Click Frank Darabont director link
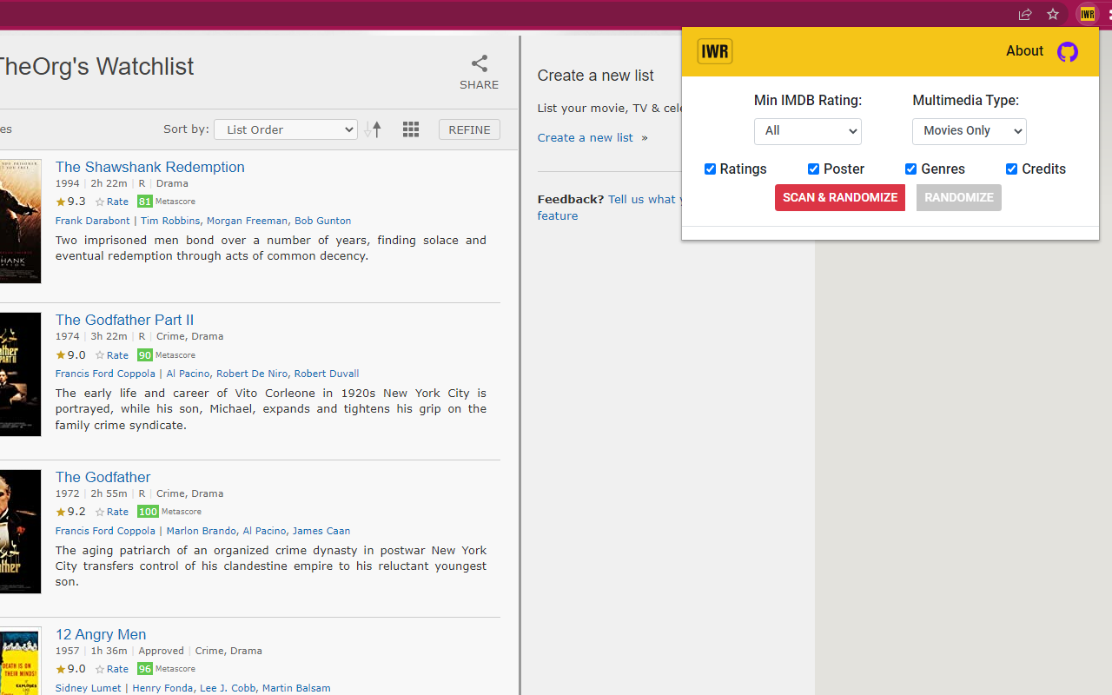The image size is (1112, 695). tap(92, 221)
